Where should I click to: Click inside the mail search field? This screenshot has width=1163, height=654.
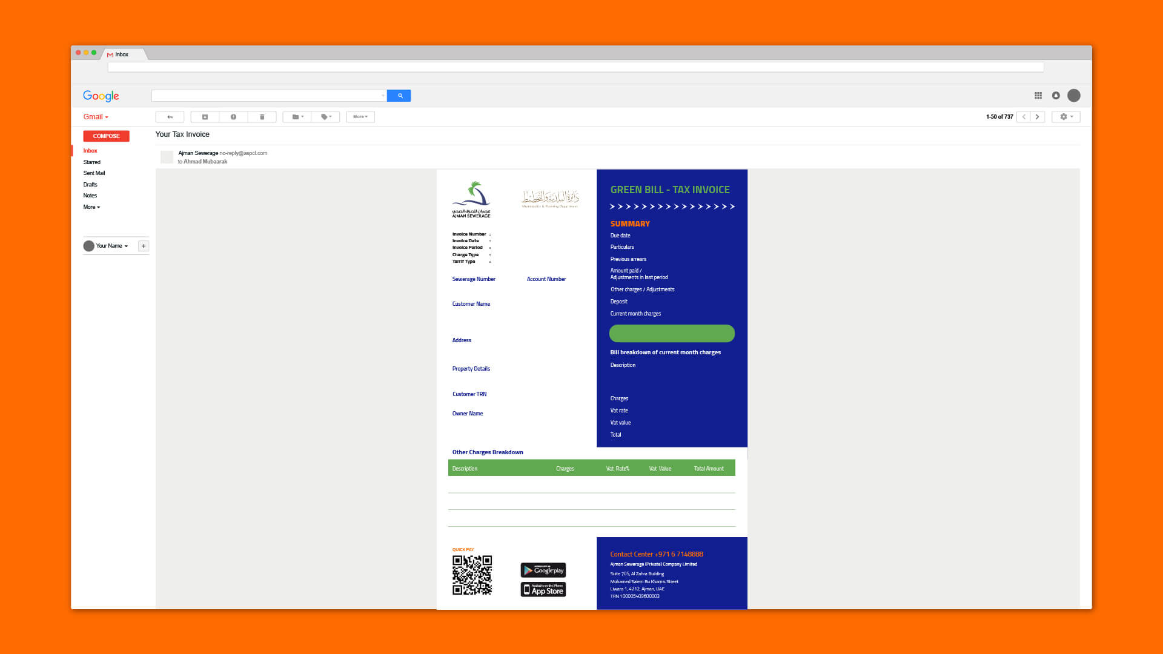pos(267,96)
